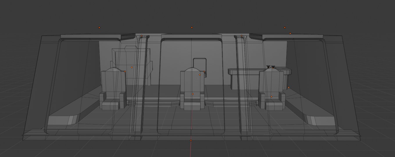Select the center roof slab above middle window
Image resolution: width=395 pixels, height=157 pixels.
click(192, 36)
